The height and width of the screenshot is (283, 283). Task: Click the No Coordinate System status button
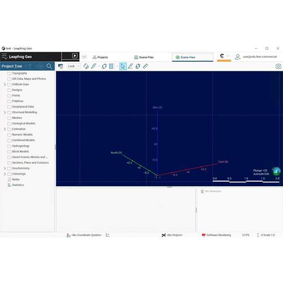click(84, 235)
